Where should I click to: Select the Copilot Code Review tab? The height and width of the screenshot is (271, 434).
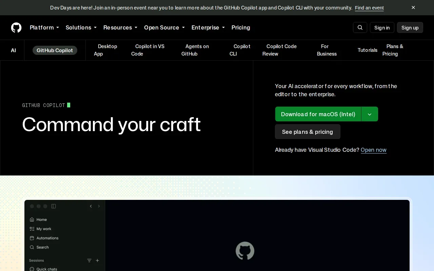pos(279,50)
